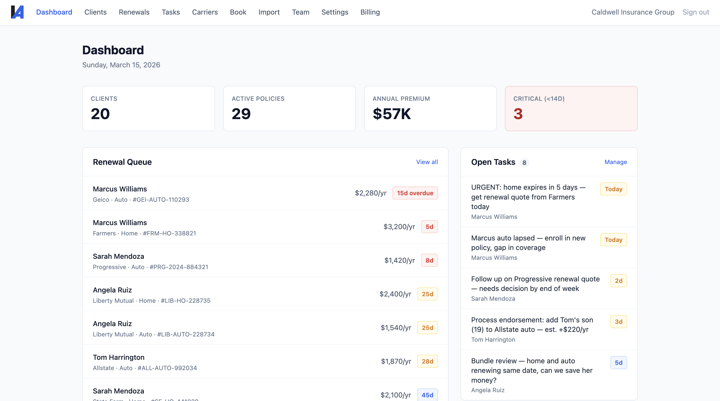The width and height of the screenshot is (720, 401).
Task: Open the Tasks navigation tab
Action: [171, 12]
